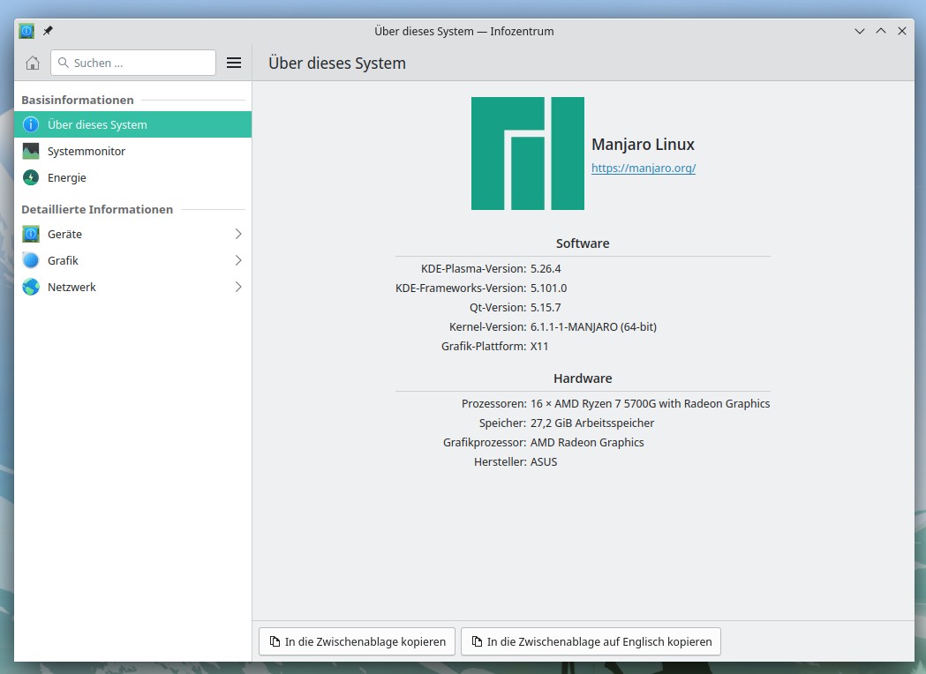Screen dimensions: 926x674
Task: Open the Geräte category
Action: coord(133,235)
